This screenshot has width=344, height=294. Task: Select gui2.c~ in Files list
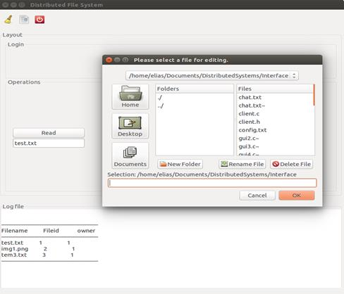pos(275,139)
